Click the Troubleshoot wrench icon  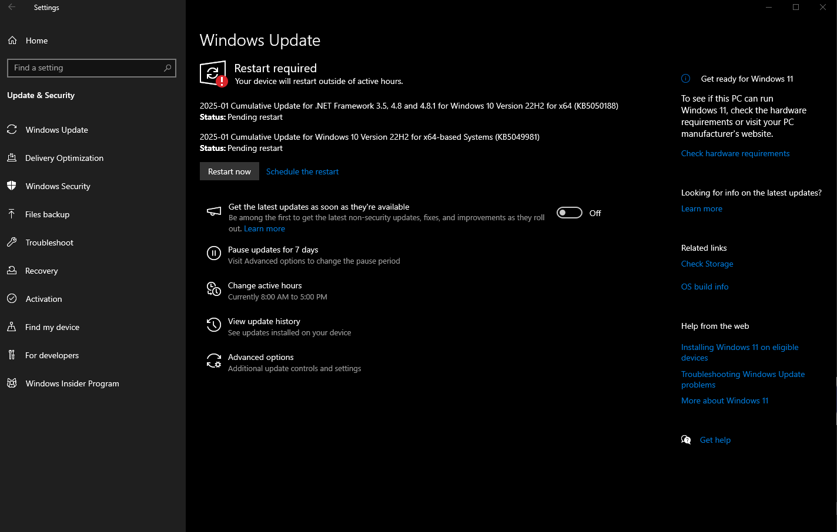(12, 243)
